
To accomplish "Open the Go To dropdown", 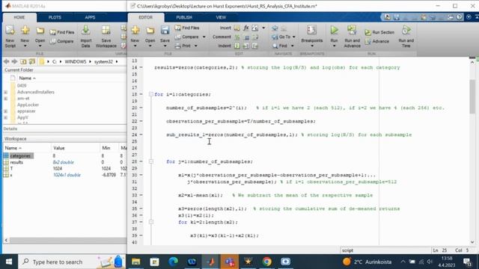I will 294,37.
